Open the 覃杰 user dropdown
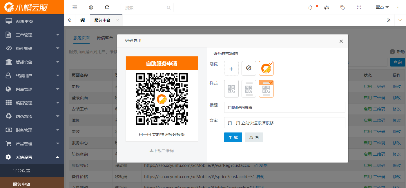The image size is (406, 188). [382, 8]
